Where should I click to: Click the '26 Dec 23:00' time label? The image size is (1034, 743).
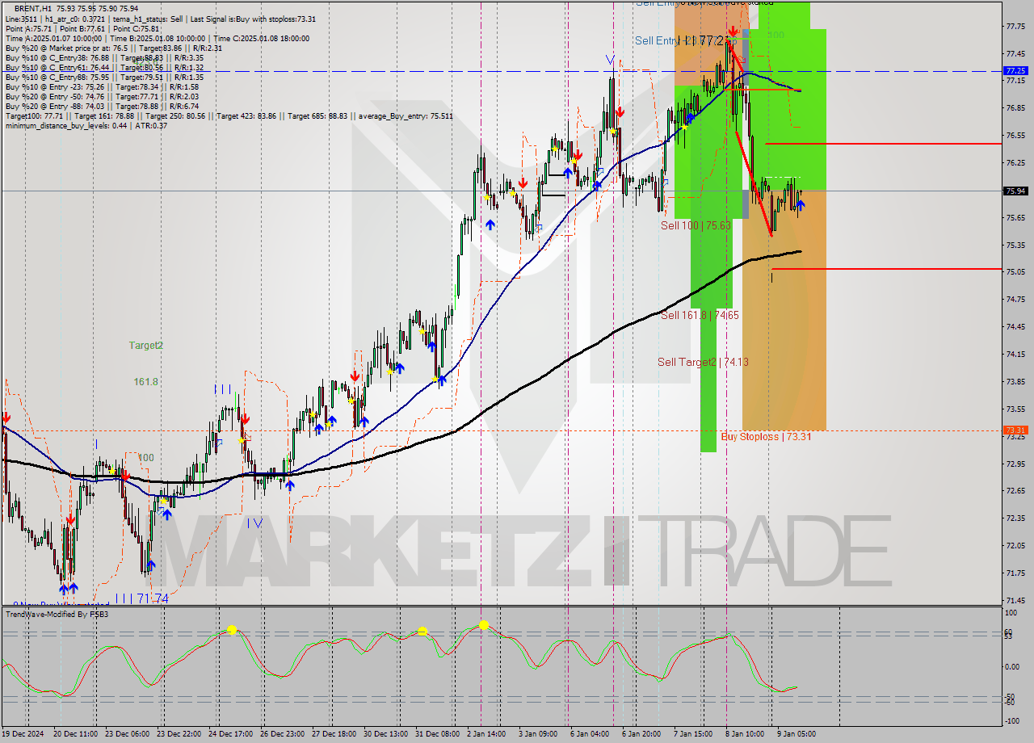pyautogui.click(x=282, y=734)
